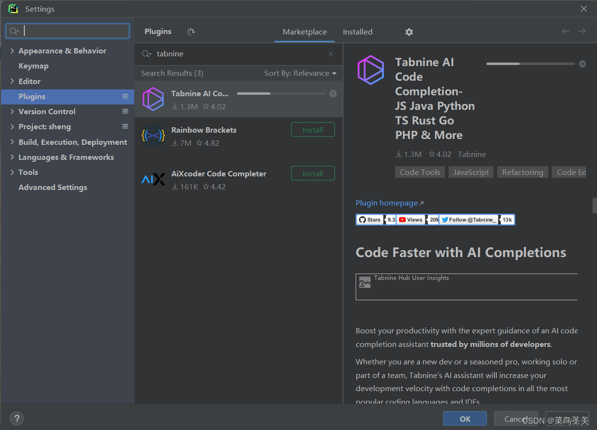Click the Tabnine logo in results list
Screen dimensions: 597x430
point(153,99)
